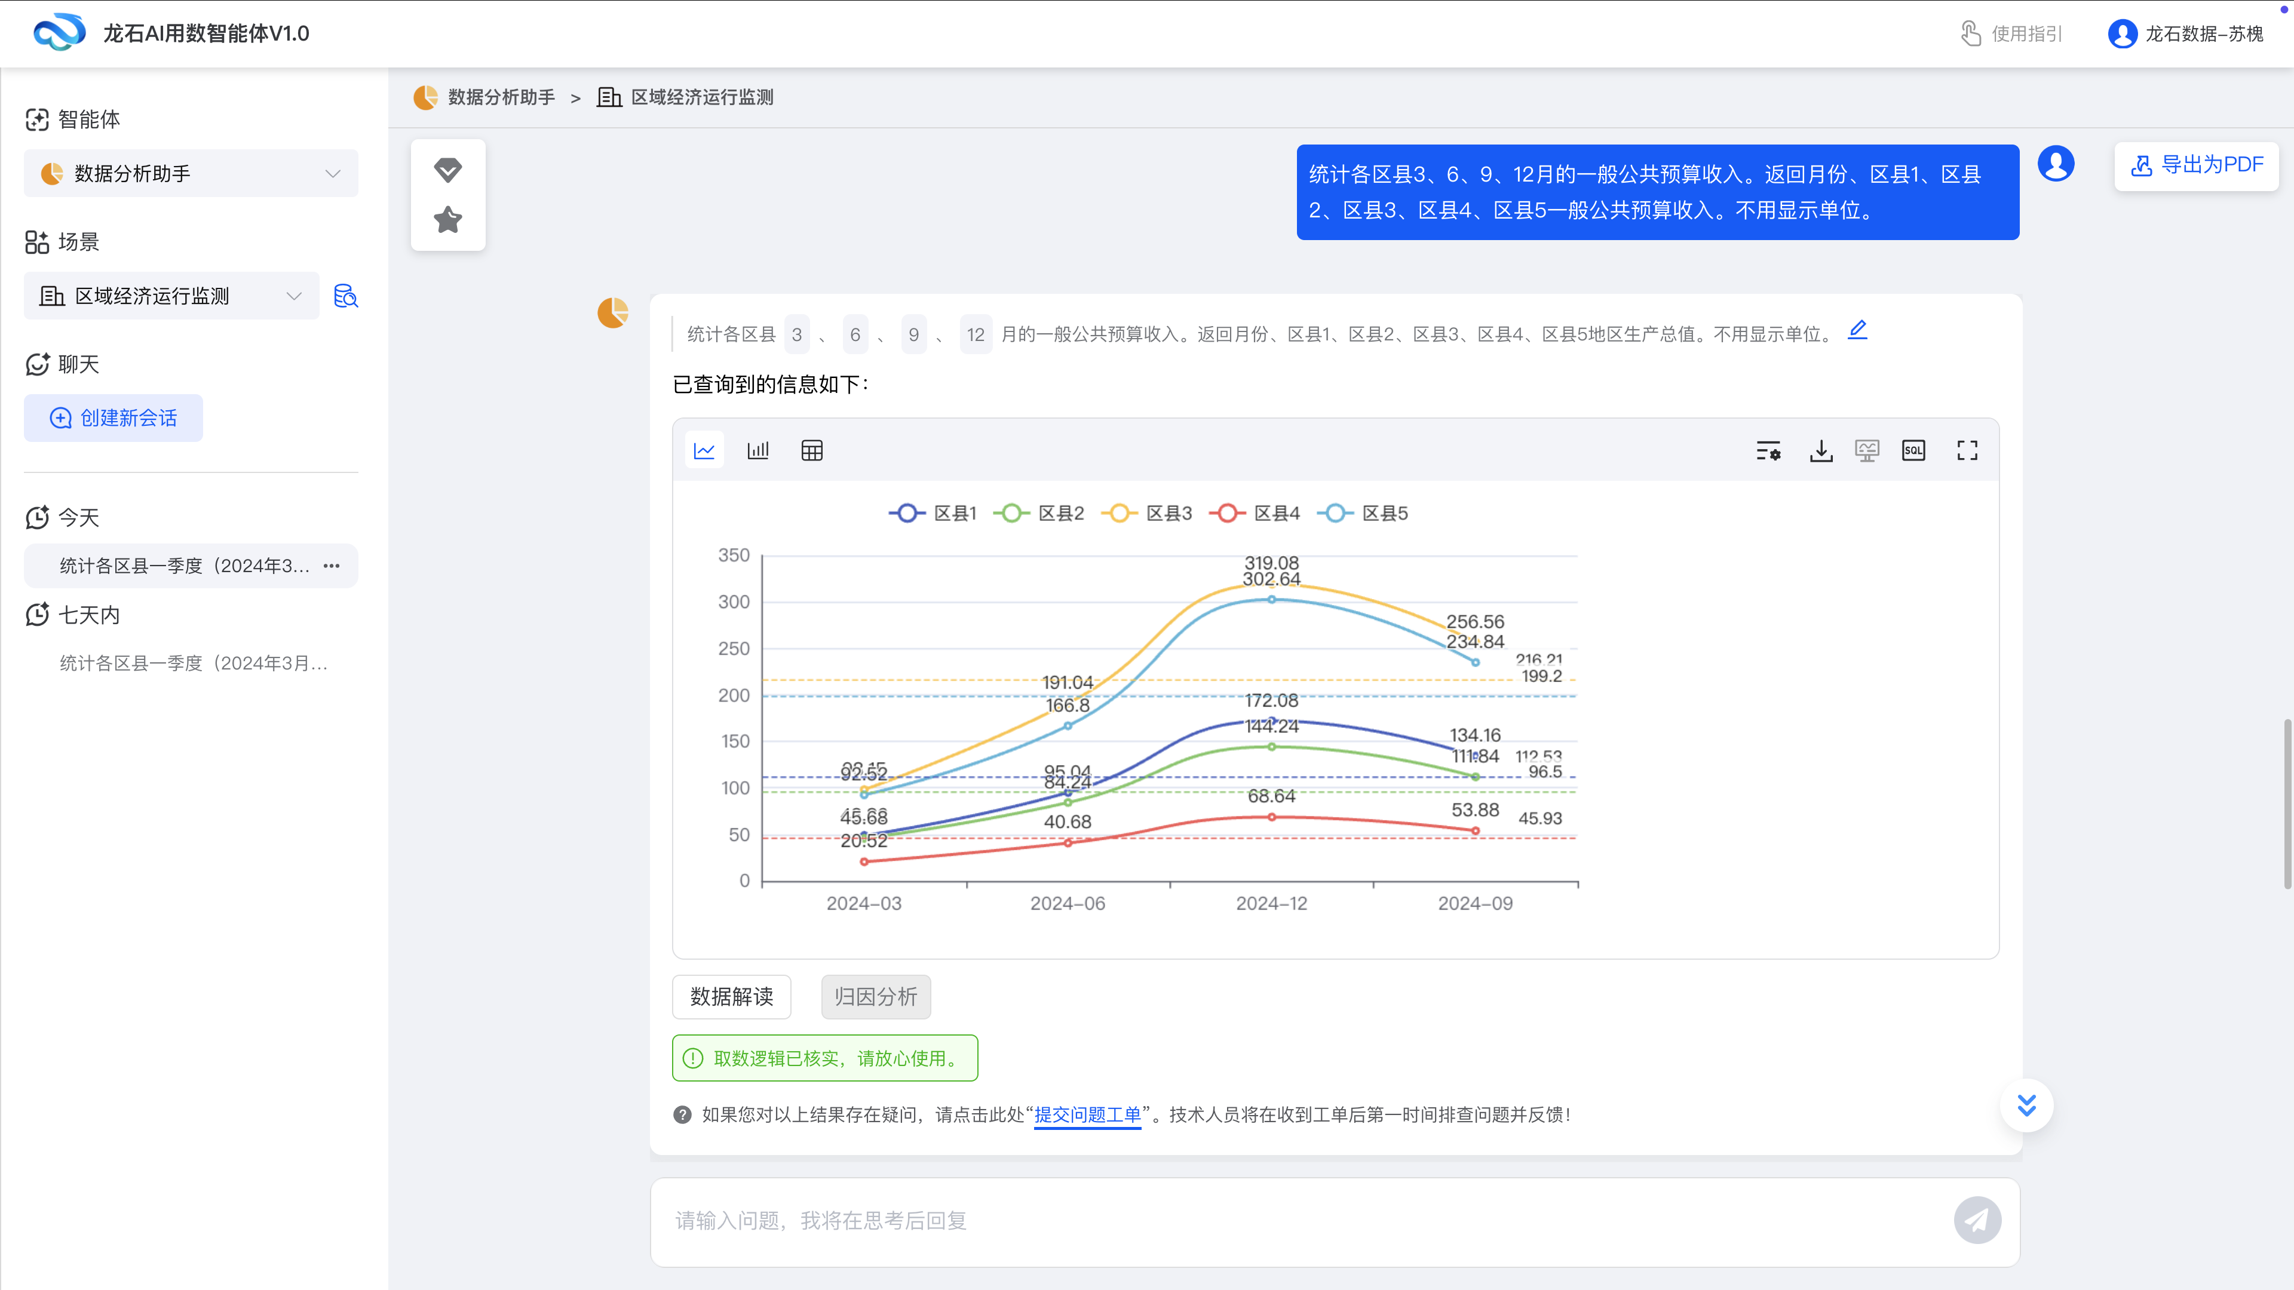Toggle visibility of 区县5 line
The height and width of the screenshot is (1290, 2294).
[1363, 513]
